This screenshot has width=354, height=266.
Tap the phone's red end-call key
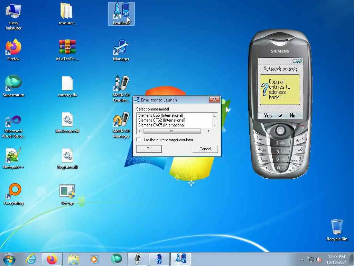point(302,127)
